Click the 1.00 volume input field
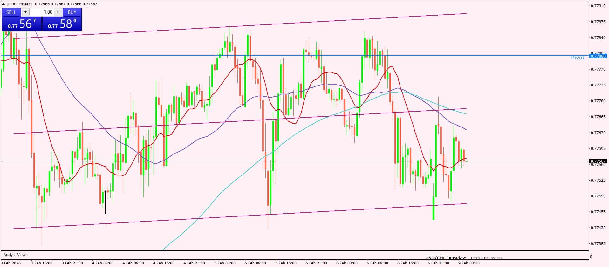The image size is (609, 267). 42,12
